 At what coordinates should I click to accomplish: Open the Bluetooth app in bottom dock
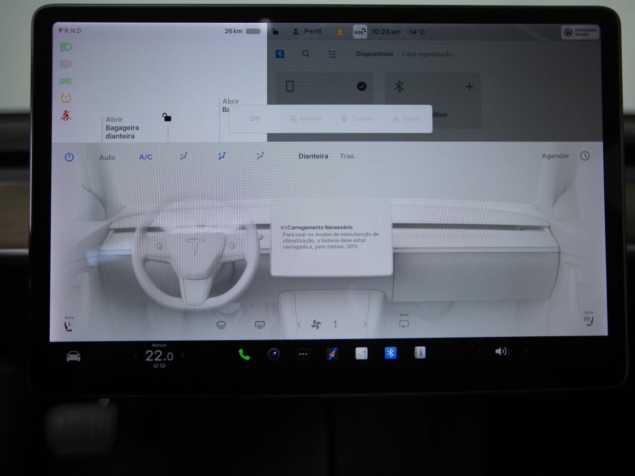pos(391,353)
